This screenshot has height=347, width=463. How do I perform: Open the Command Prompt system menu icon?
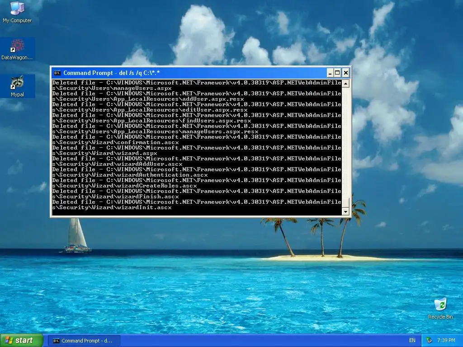(x=57, y=73)
